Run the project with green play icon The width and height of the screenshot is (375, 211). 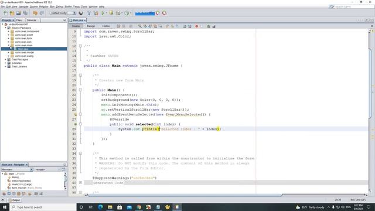[x=103, y=13]
